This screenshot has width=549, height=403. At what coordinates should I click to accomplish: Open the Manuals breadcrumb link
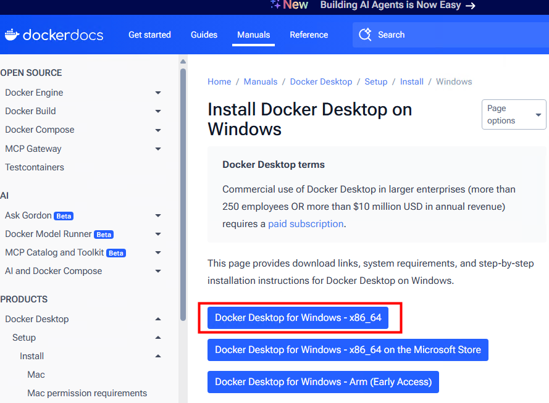pyautogui.click(x=261, y=81)
